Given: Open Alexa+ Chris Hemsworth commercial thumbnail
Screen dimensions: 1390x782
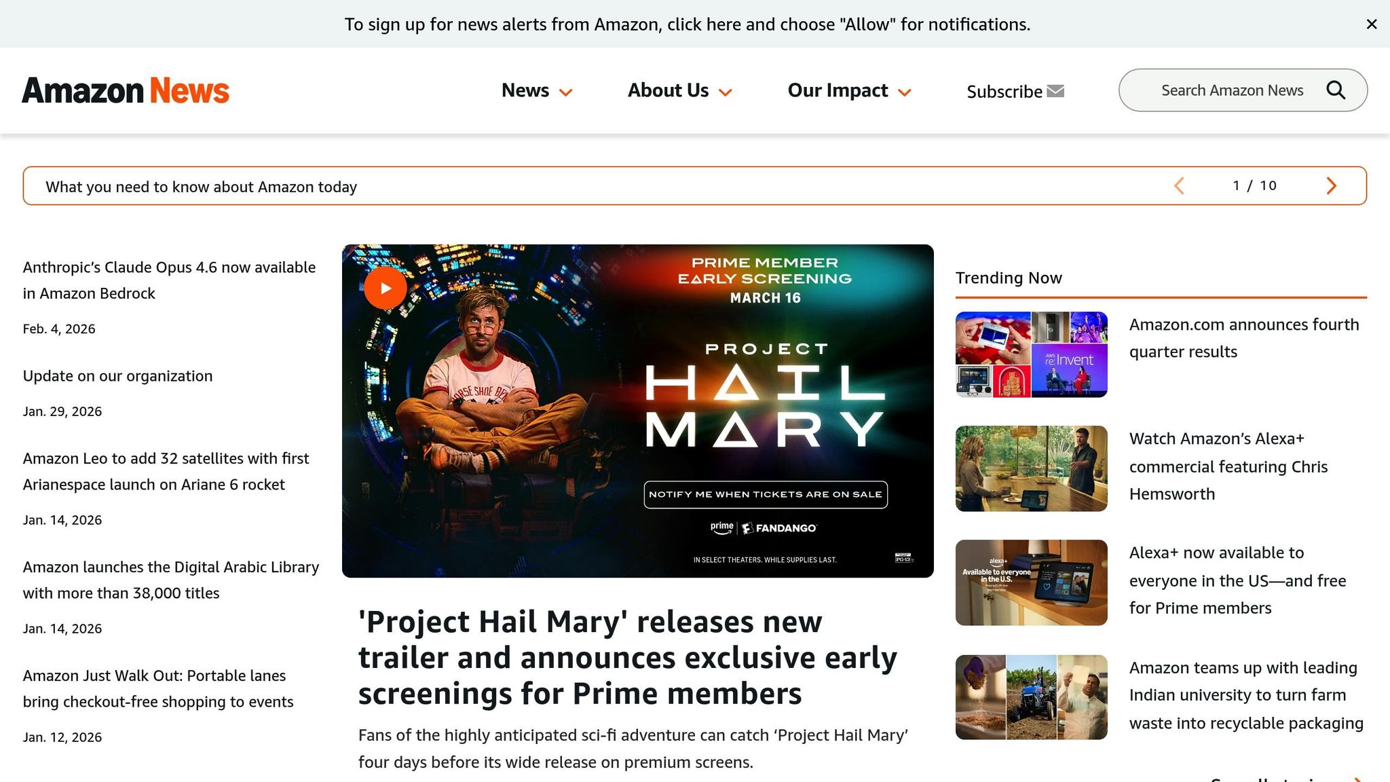Looking at the screenshot, I should coord(1031,468).
